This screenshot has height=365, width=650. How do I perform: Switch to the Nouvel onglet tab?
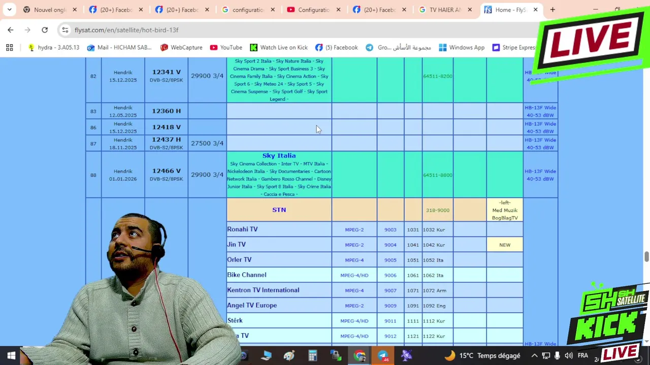click(x=50, y=10)
